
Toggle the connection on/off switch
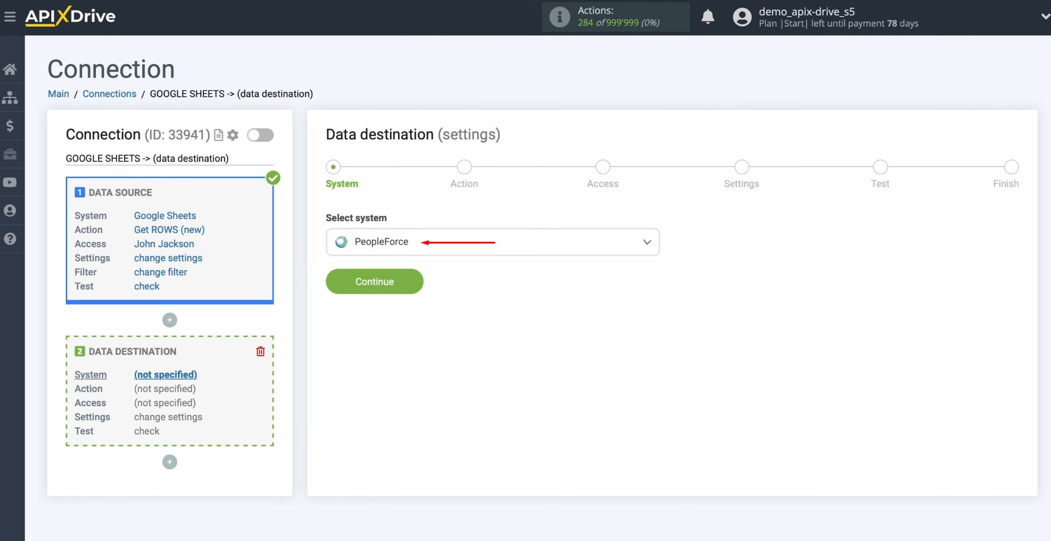click(x=260, y=135)
